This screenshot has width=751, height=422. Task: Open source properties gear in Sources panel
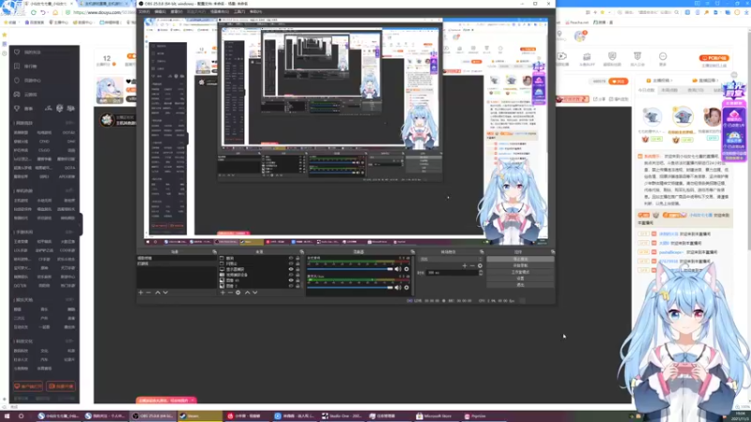(238, 293)
